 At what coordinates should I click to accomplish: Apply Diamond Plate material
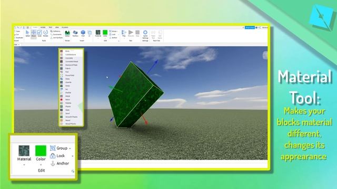click(71, 65)
